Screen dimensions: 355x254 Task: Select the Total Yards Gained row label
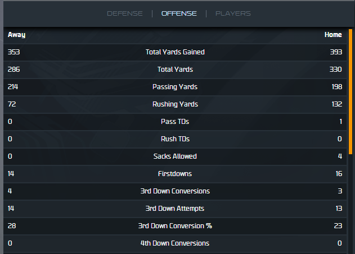pos(175,52)
